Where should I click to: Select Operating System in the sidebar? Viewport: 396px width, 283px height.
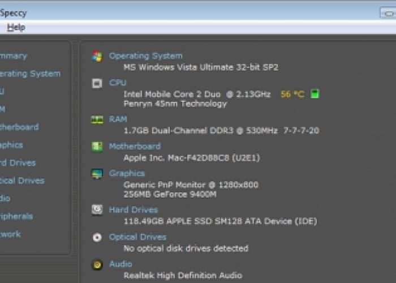tap(31, 74)
